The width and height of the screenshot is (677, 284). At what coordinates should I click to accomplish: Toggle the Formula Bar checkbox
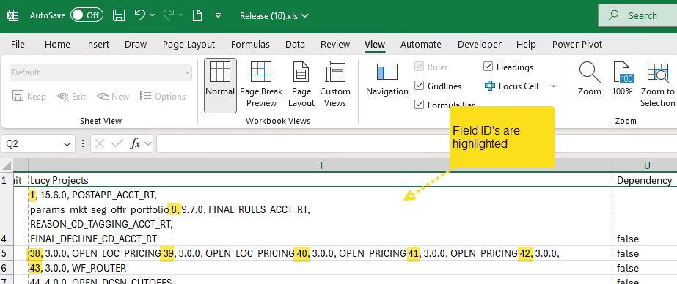419,105
